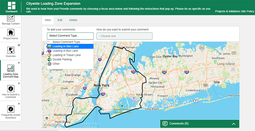The width and height of the screenshot is (255, 131).
Task: Click the mapbox logo link
Action: click(51, 125)
